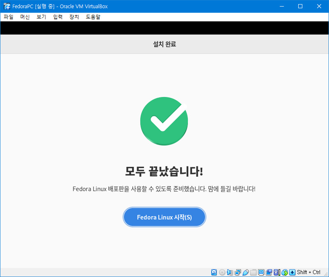
Task: Open the 머신 menu
Action: pyautogui.click(x=25, y=17)
